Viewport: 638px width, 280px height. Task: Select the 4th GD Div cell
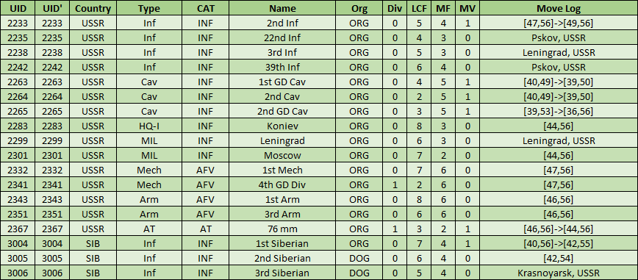point(282,184)
